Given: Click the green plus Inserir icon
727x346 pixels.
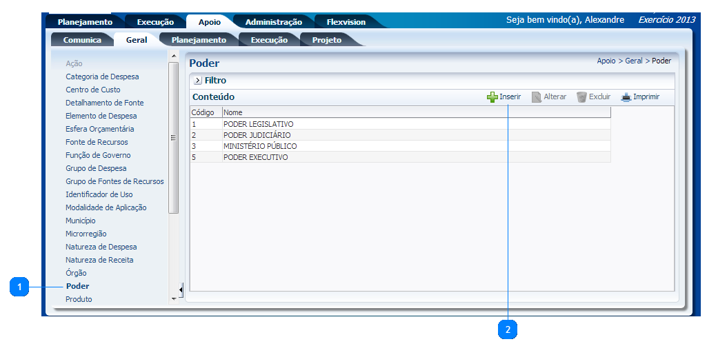Looking at the screenshot, I should click(492, 97).
